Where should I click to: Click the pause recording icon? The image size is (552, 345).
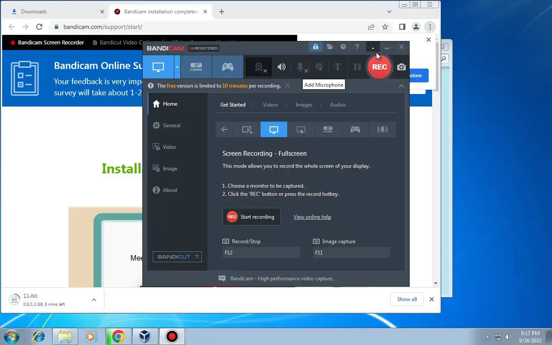pos(357,67)
